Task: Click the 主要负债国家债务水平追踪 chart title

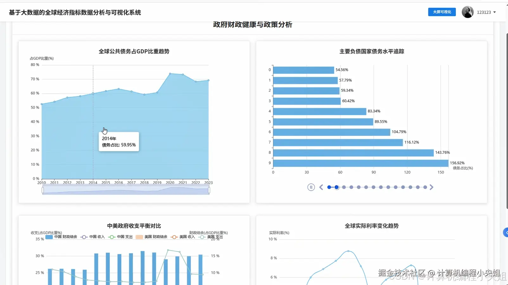Action: point(372,51)
